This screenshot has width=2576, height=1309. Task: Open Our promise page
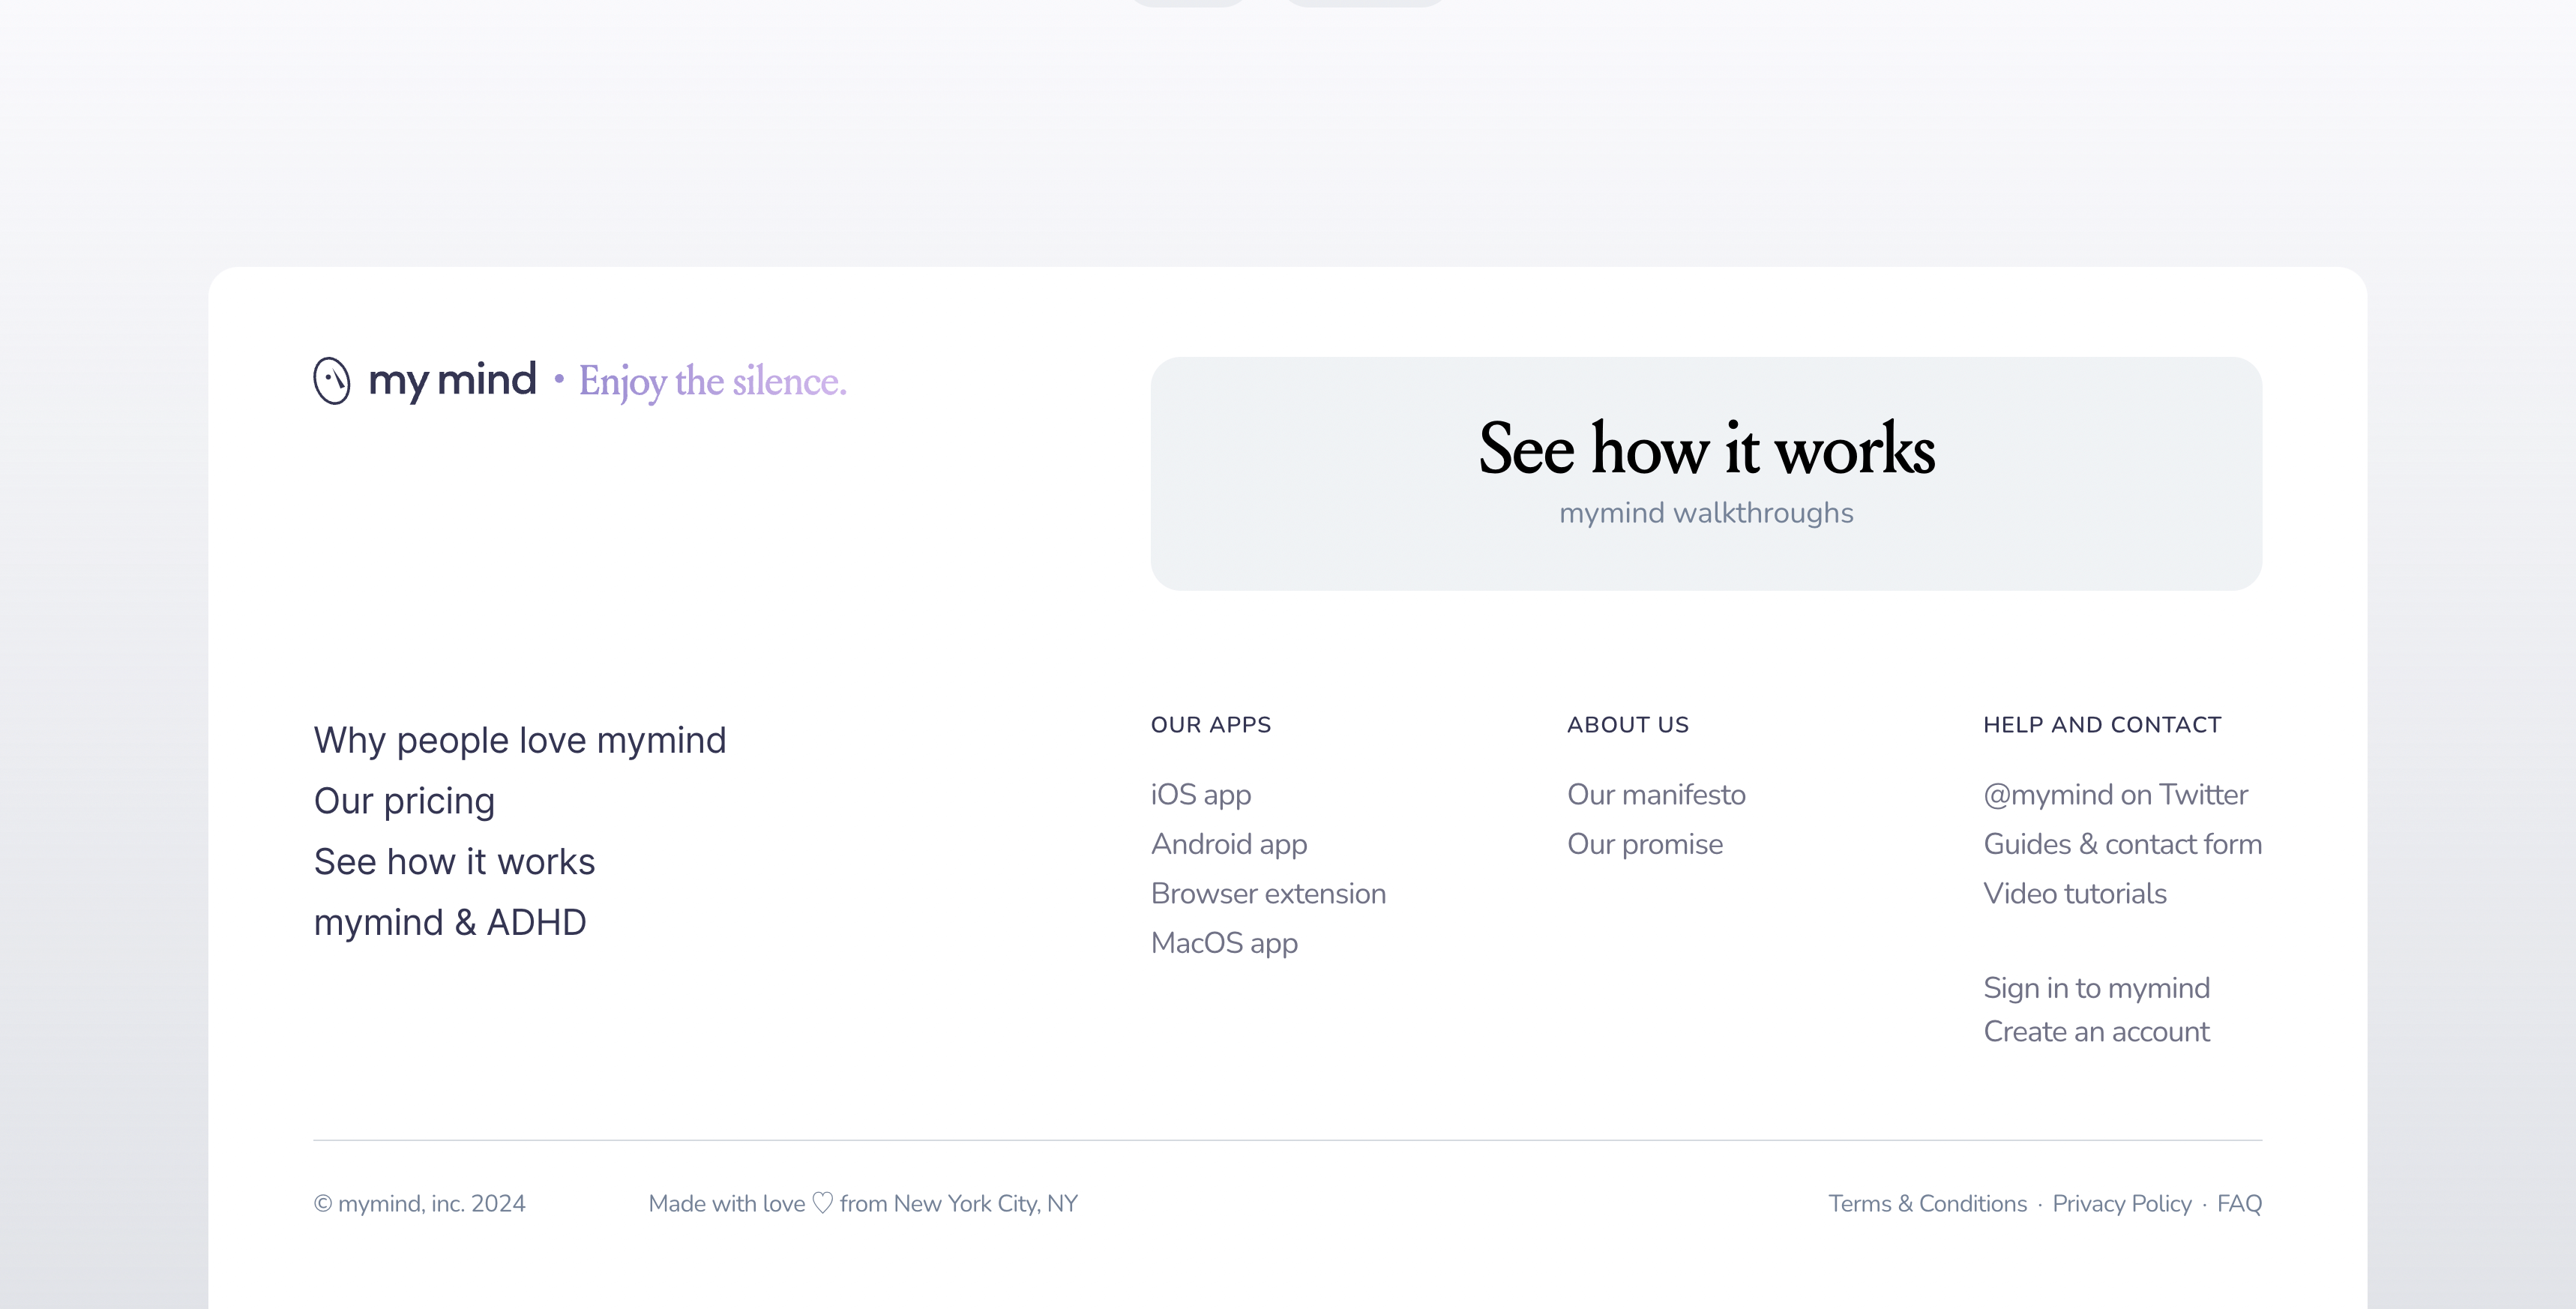[1644, 844]
